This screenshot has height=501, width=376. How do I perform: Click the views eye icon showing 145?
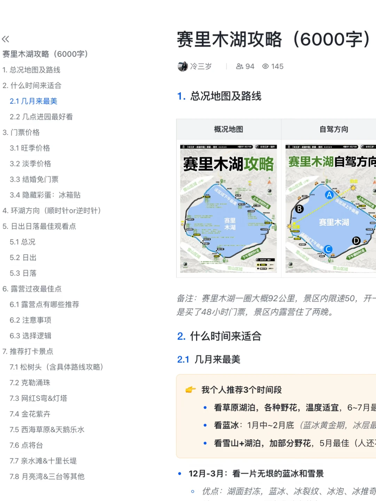point(265,66)
